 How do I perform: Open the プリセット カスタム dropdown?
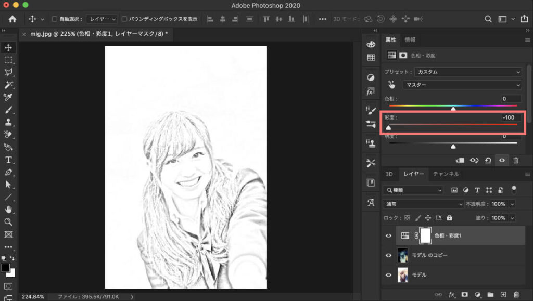coord(468,72)
